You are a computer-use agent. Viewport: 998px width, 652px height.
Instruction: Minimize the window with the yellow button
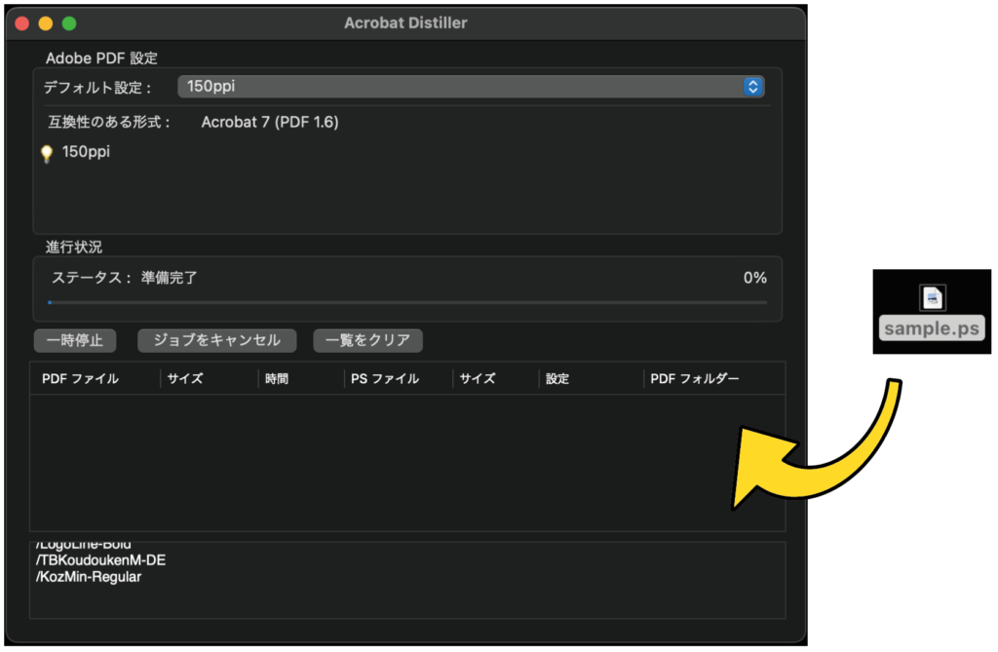pos(46,23)
